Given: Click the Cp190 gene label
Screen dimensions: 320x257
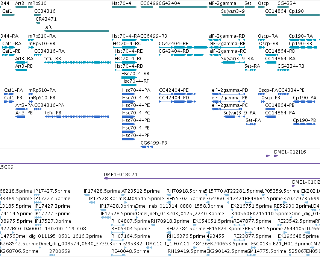Looking at the screenshot, I should 296,11.
